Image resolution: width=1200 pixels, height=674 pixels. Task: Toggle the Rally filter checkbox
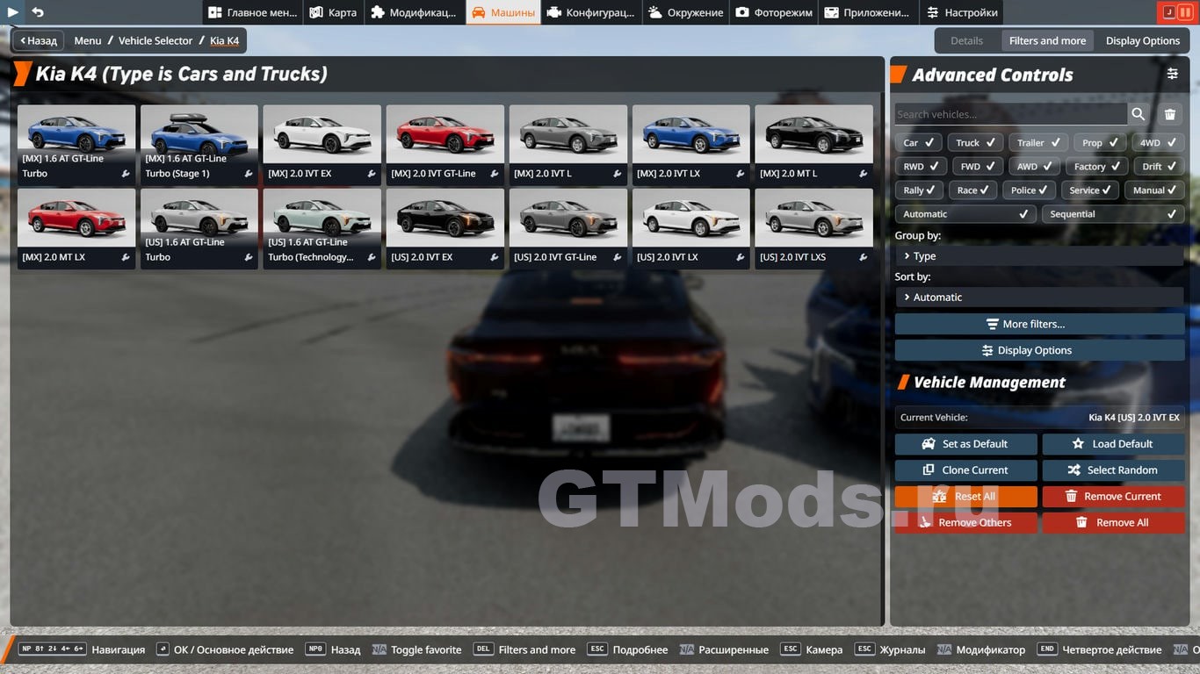(x=919, y=190)
